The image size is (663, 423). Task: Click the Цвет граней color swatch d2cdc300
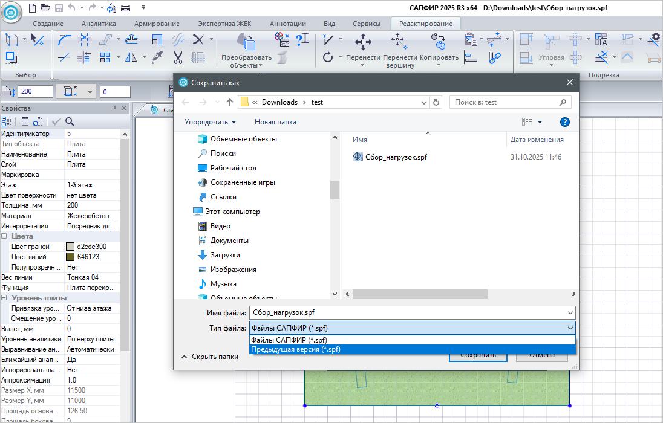[70, 247]
